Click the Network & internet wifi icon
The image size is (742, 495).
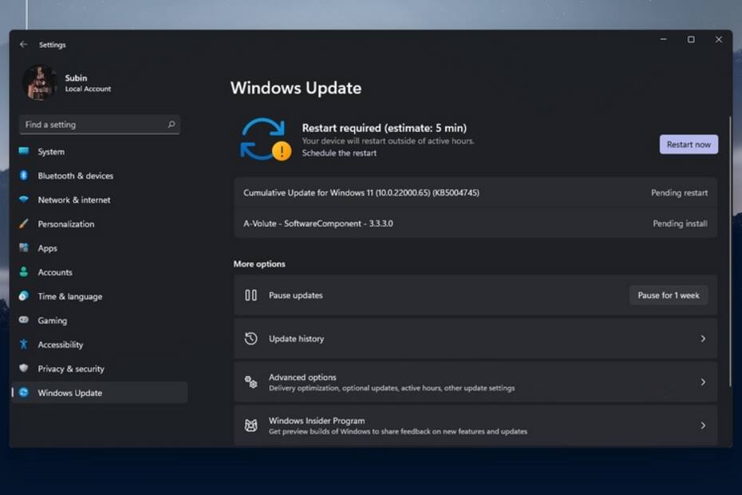click(x=24, y=200)
